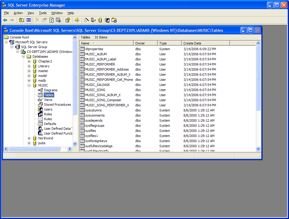Select User Defined Functions icon

(x=40, y=133)
